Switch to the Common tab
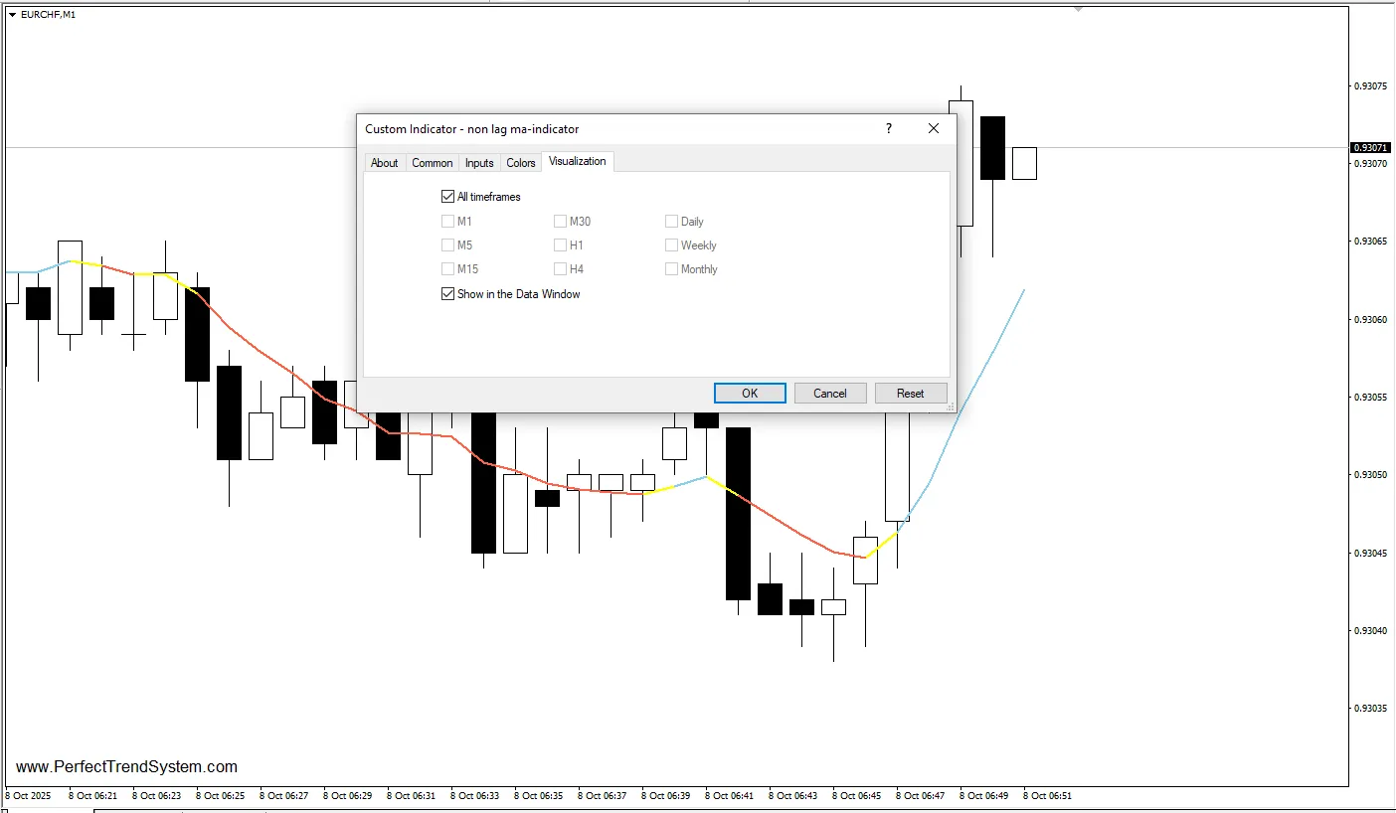 (433, 163)
